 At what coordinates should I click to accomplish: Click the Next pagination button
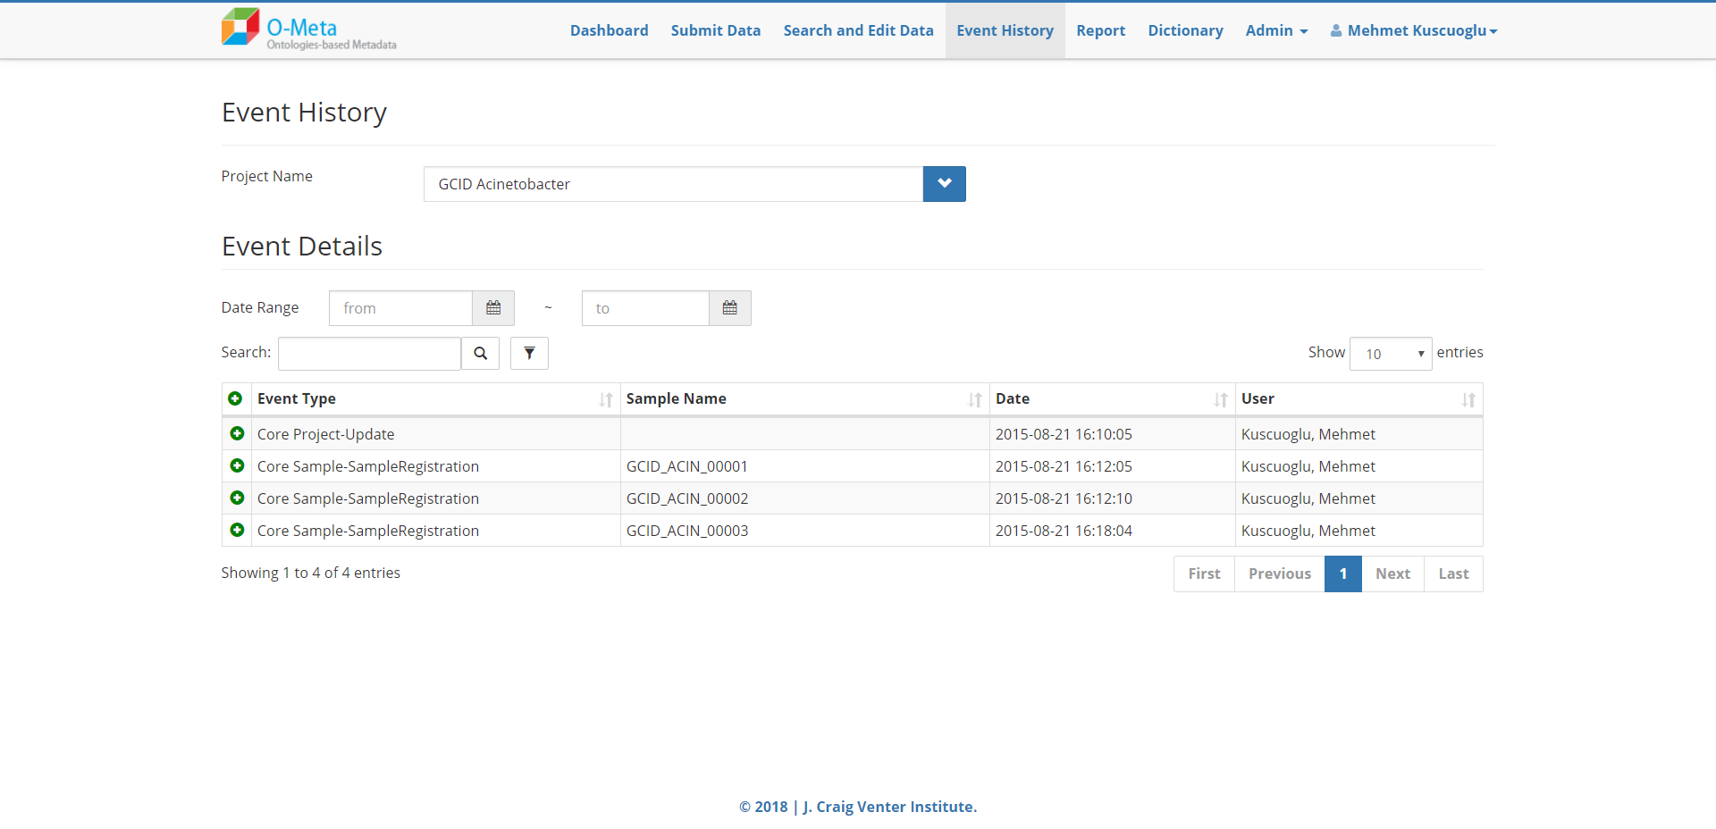coord(1393,574)
